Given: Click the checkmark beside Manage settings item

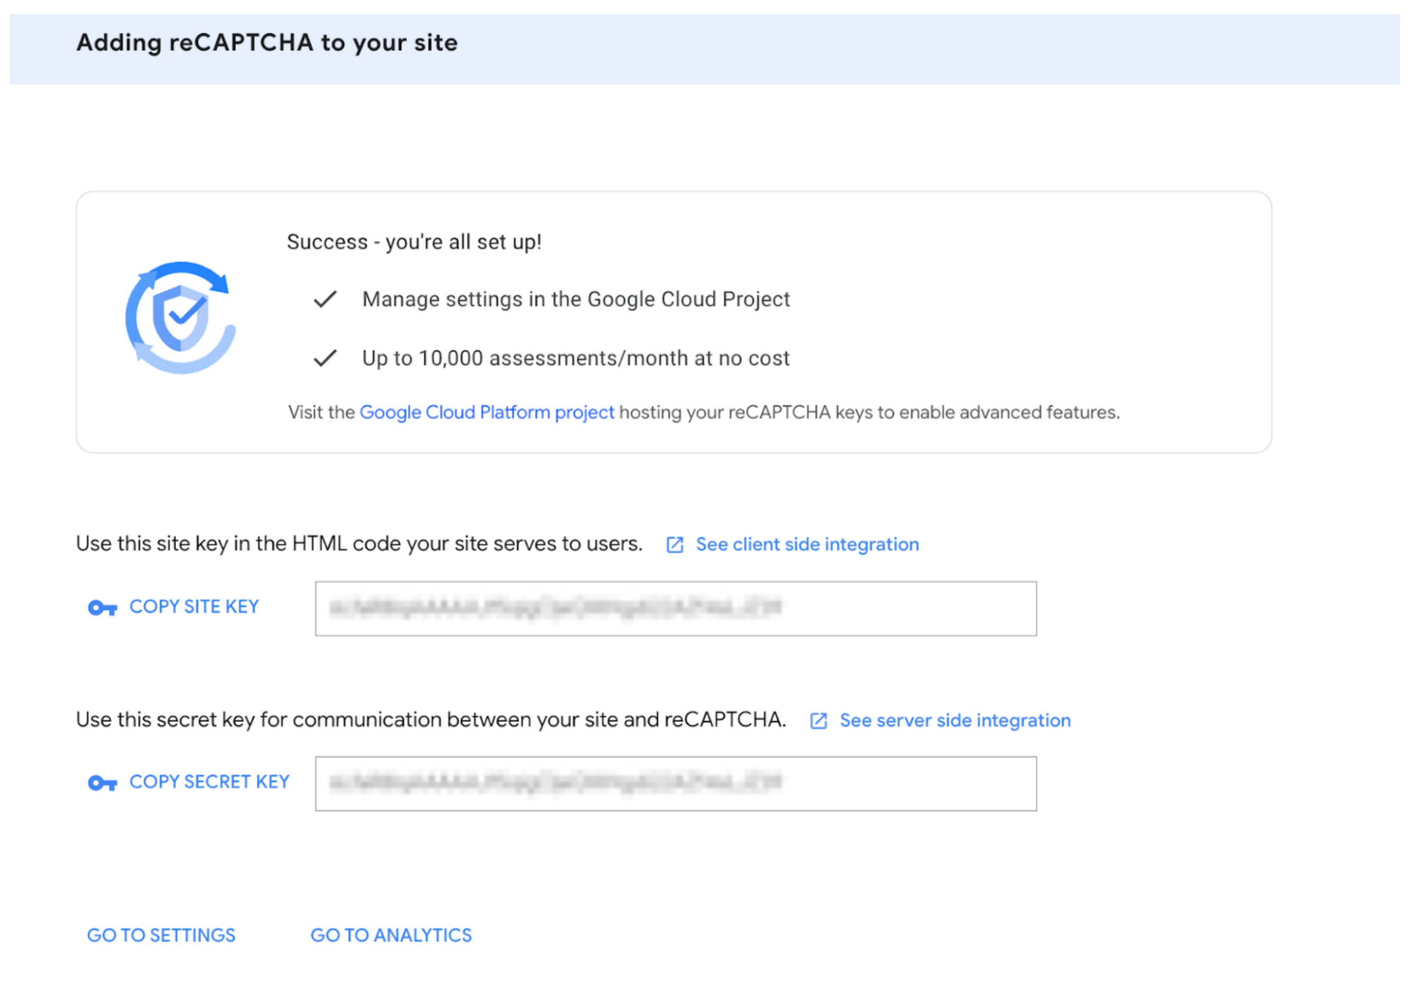Looking at the screenshot, I should (325, 299).
